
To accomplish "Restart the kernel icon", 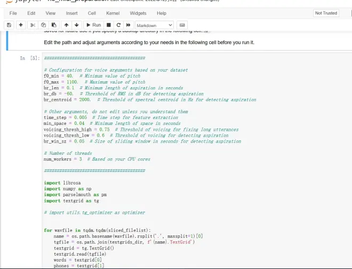I will (x=118, y=25).
